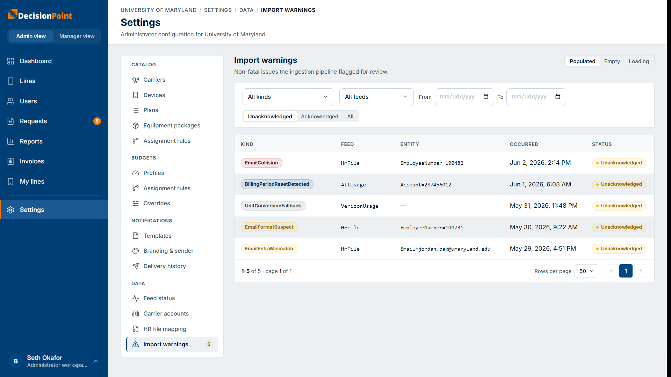This screenshot has height=377, width=671.
Task: Click entity Email=jordan.pak@umaryland.edu
Action: 445,249
